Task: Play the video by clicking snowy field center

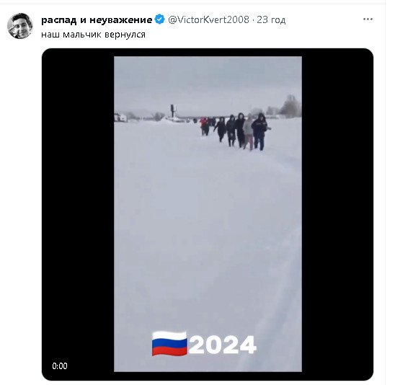Action: [208, 213]
